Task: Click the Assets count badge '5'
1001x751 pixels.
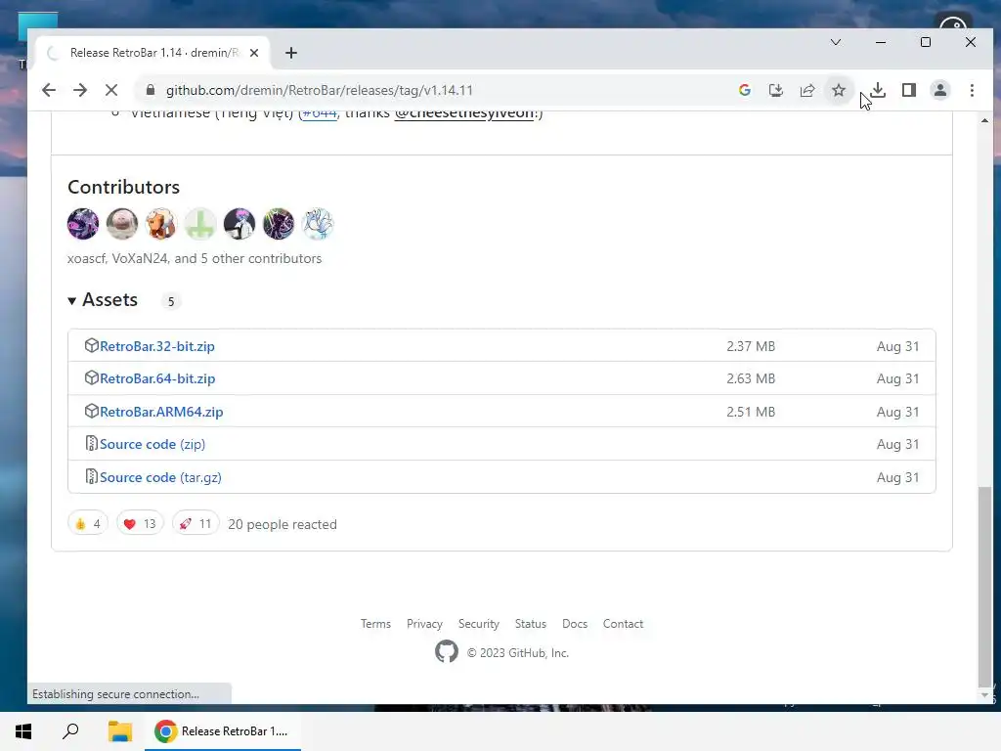Action: 170,301
